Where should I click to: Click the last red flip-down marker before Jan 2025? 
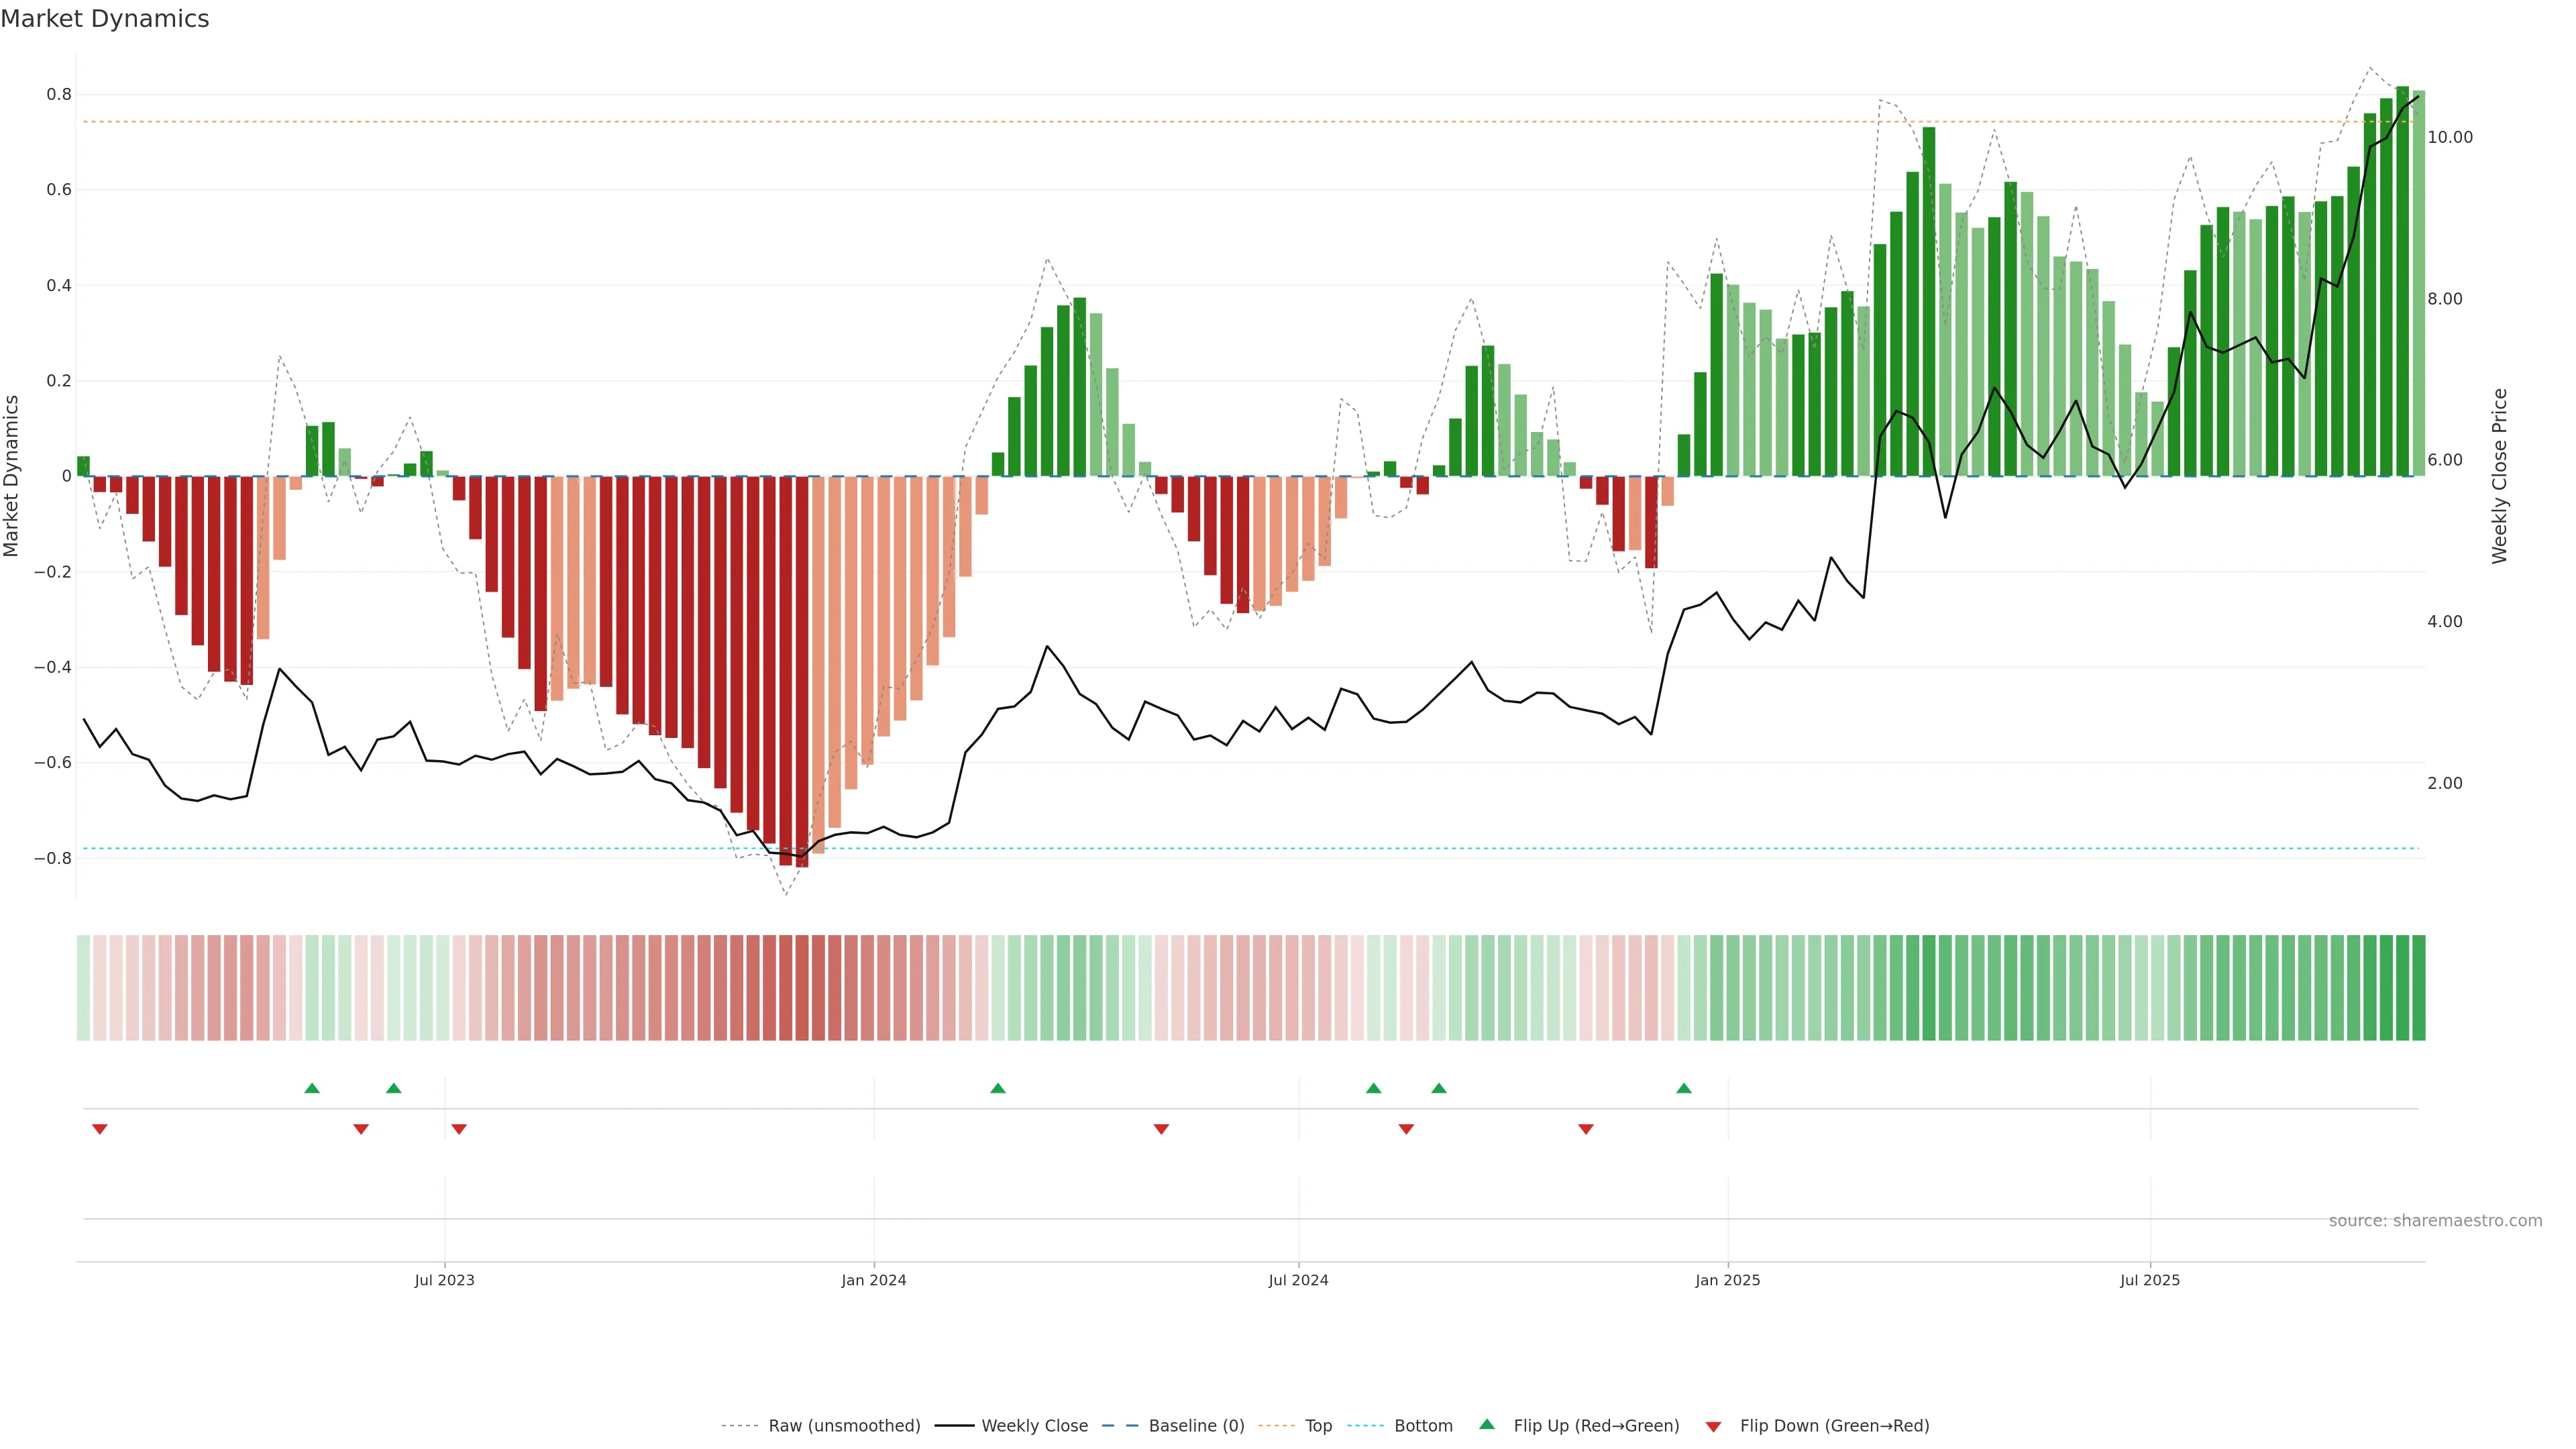pyautogui.click(x=1586, y=1129)
